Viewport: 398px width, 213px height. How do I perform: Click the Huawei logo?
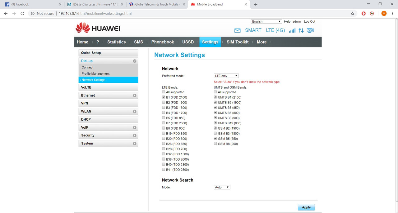(98, 28)
